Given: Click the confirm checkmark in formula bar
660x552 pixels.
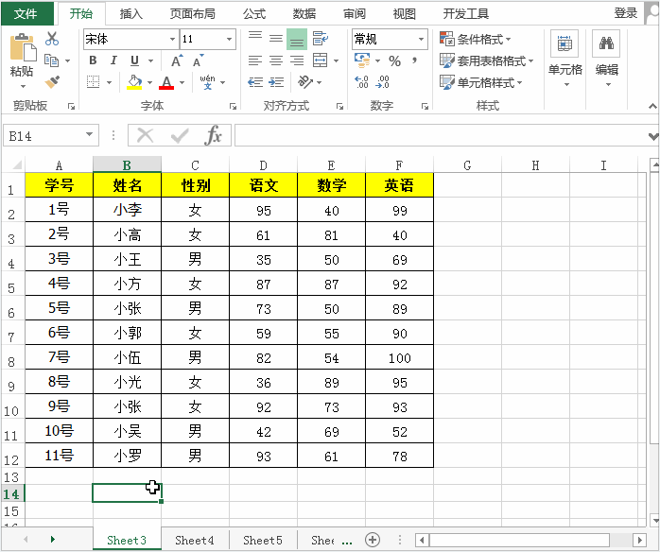Looking at the screenshot, I should pos(180,135).
